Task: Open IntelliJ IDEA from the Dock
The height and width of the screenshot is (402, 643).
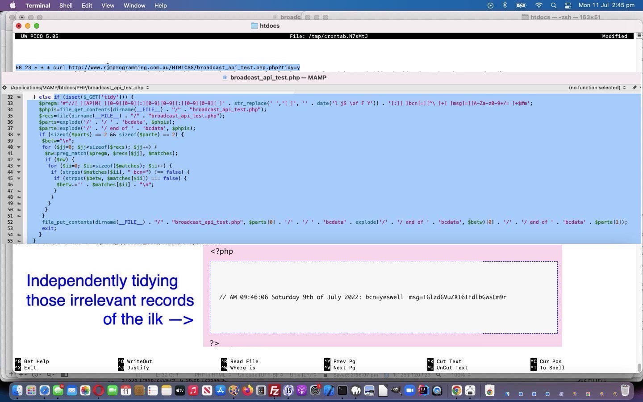Action: click(x=423, y=390)
